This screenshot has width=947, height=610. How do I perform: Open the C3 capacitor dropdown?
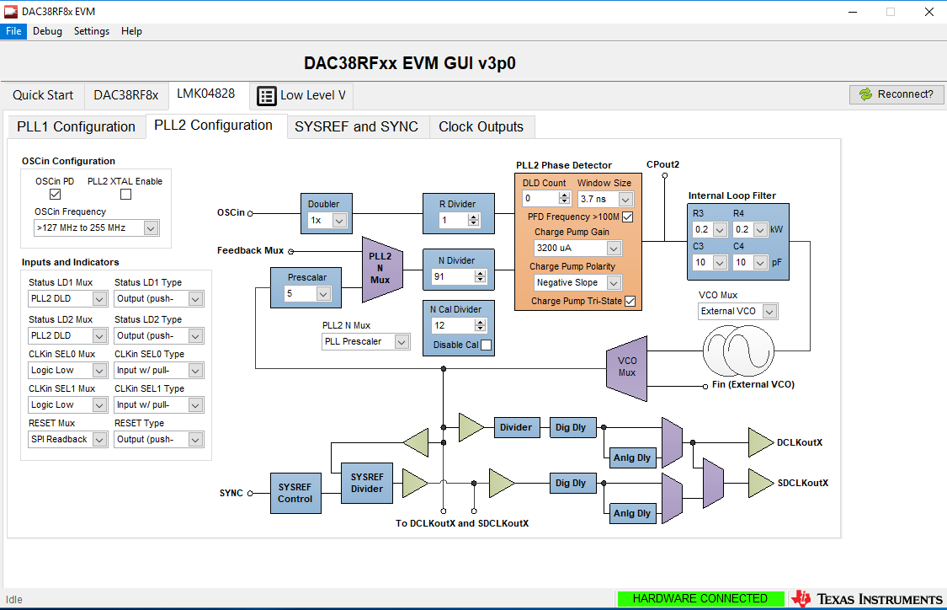(720, 262)
